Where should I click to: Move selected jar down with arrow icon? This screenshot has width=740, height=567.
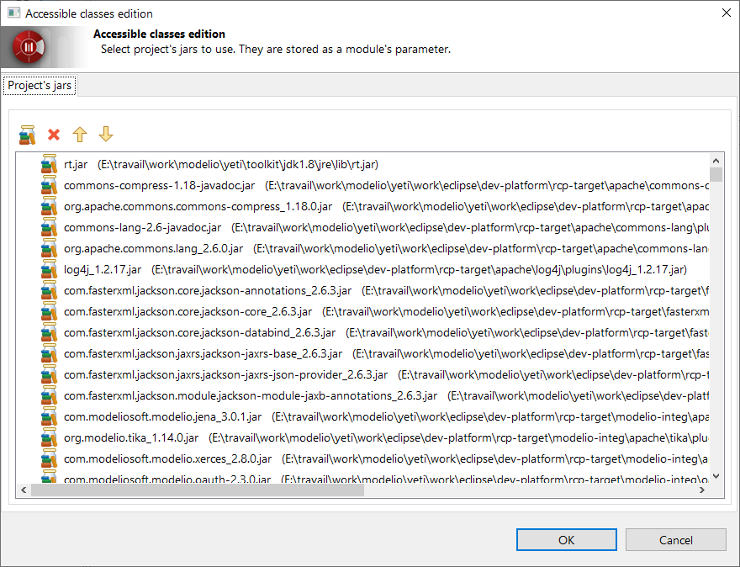(106, 135)
